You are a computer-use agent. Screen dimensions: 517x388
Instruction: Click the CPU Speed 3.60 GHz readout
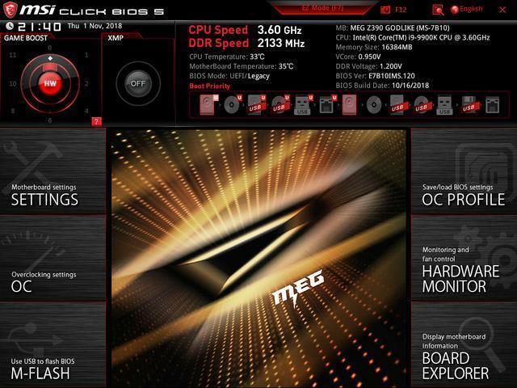(x=245, y=30)
